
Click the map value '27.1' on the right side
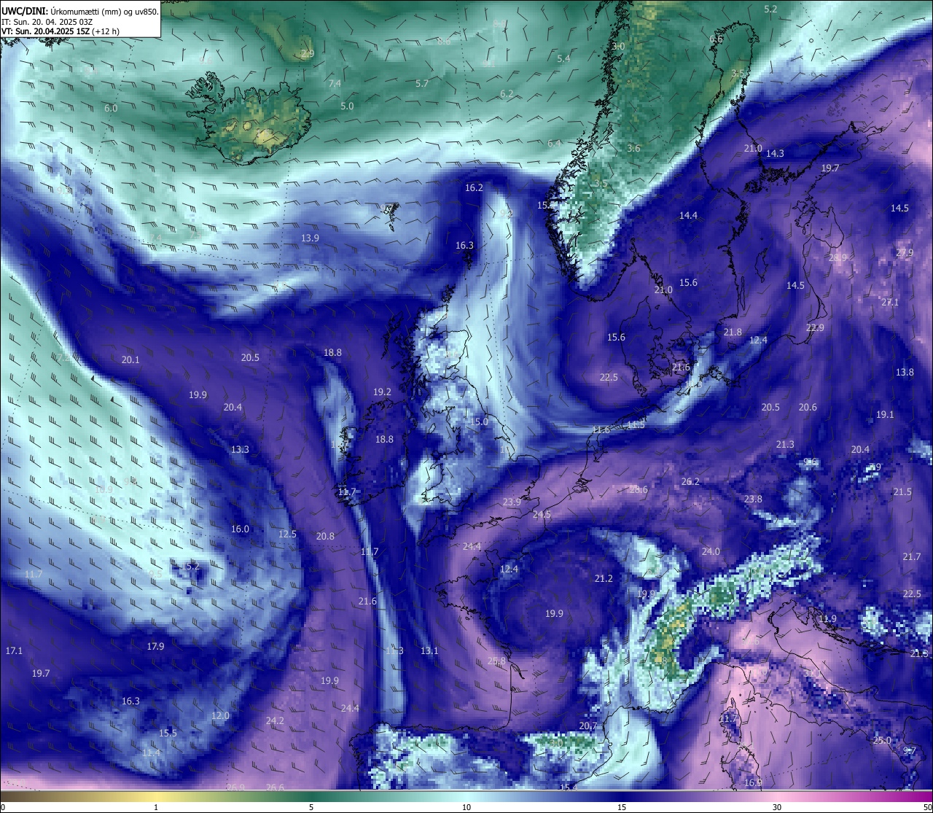click(890, 302)
